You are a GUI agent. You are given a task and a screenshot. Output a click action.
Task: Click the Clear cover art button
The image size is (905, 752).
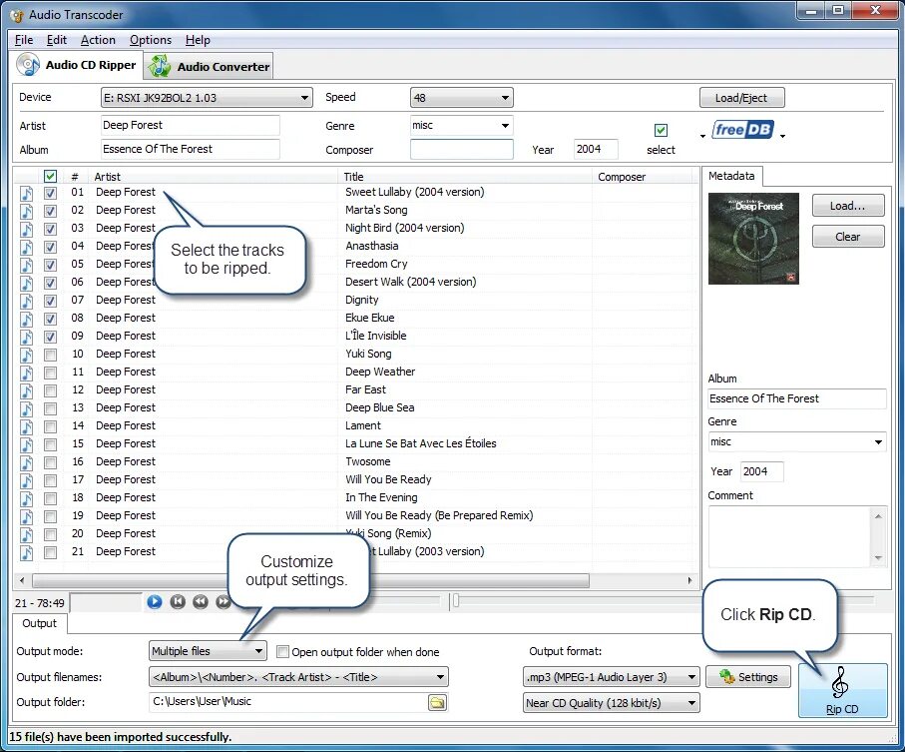tap(848, 237)
